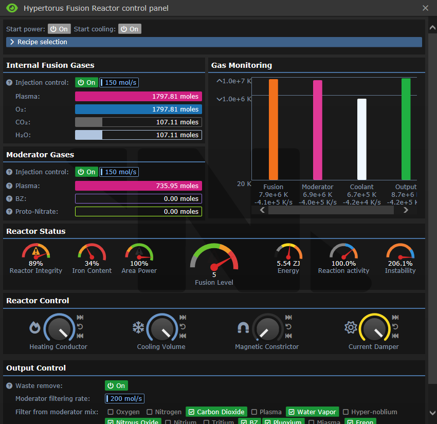Click the Plasma 1797.81 moles bar
Image resolution: width=437 pixels, height=424 pixels.
point(138,97)
